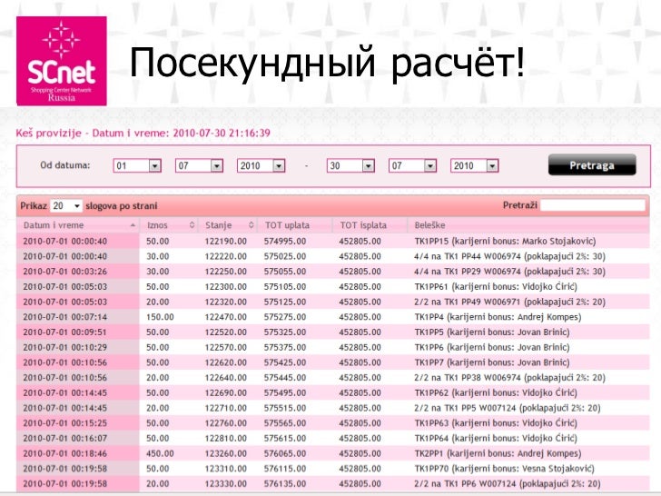Open the end month dropdown next to 30

[x=412, y=165]
